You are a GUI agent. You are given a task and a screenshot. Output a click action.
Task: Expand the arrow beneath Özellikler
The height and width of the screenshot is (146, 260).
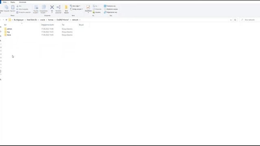pyautogui.click(x=88, y=13)
